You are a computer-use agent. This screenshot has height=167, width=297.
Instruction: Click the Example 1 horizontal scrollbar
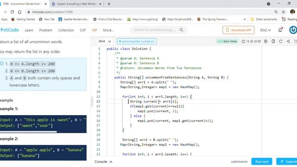click(28, 132)
